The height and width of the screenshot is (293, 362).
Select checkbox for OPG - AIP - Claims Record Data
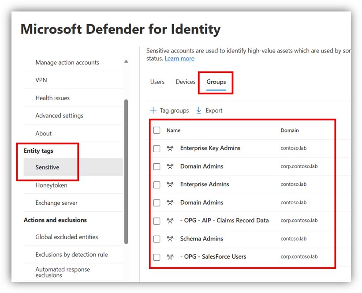point(157,221)
